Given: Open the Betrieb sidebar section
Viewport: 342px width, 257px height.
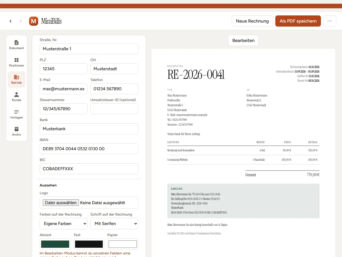Looking at the screenshot, I should click(x=17, y=79).
